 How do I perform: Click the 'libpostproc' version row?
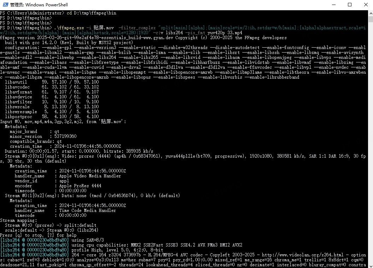tap(52, 117)
